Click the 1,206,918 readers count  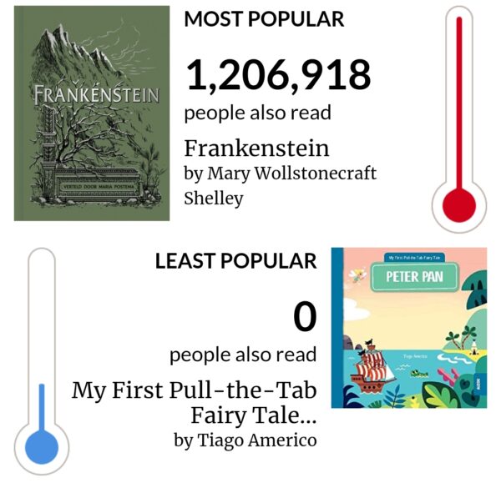click(278, 76)
